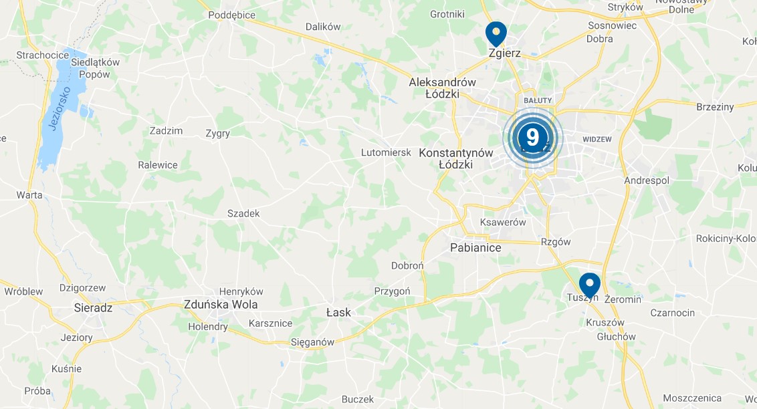Click the Lutomiersk label

tap(387, 152)
